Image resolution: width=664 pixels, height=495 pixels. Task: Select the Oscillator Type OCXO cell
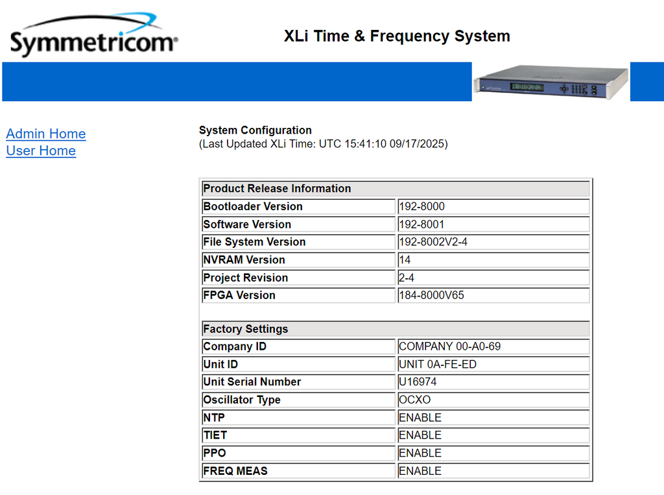click(x=493, y=400)
